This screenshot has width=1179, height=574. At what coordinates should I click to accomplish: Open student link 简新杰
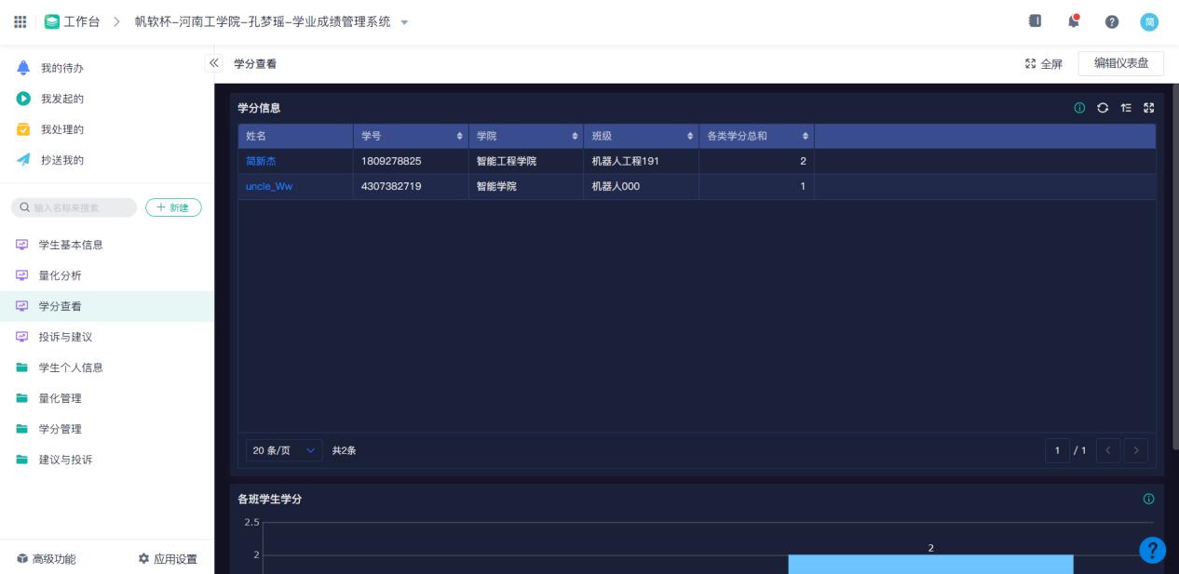[x=261, y=161]
